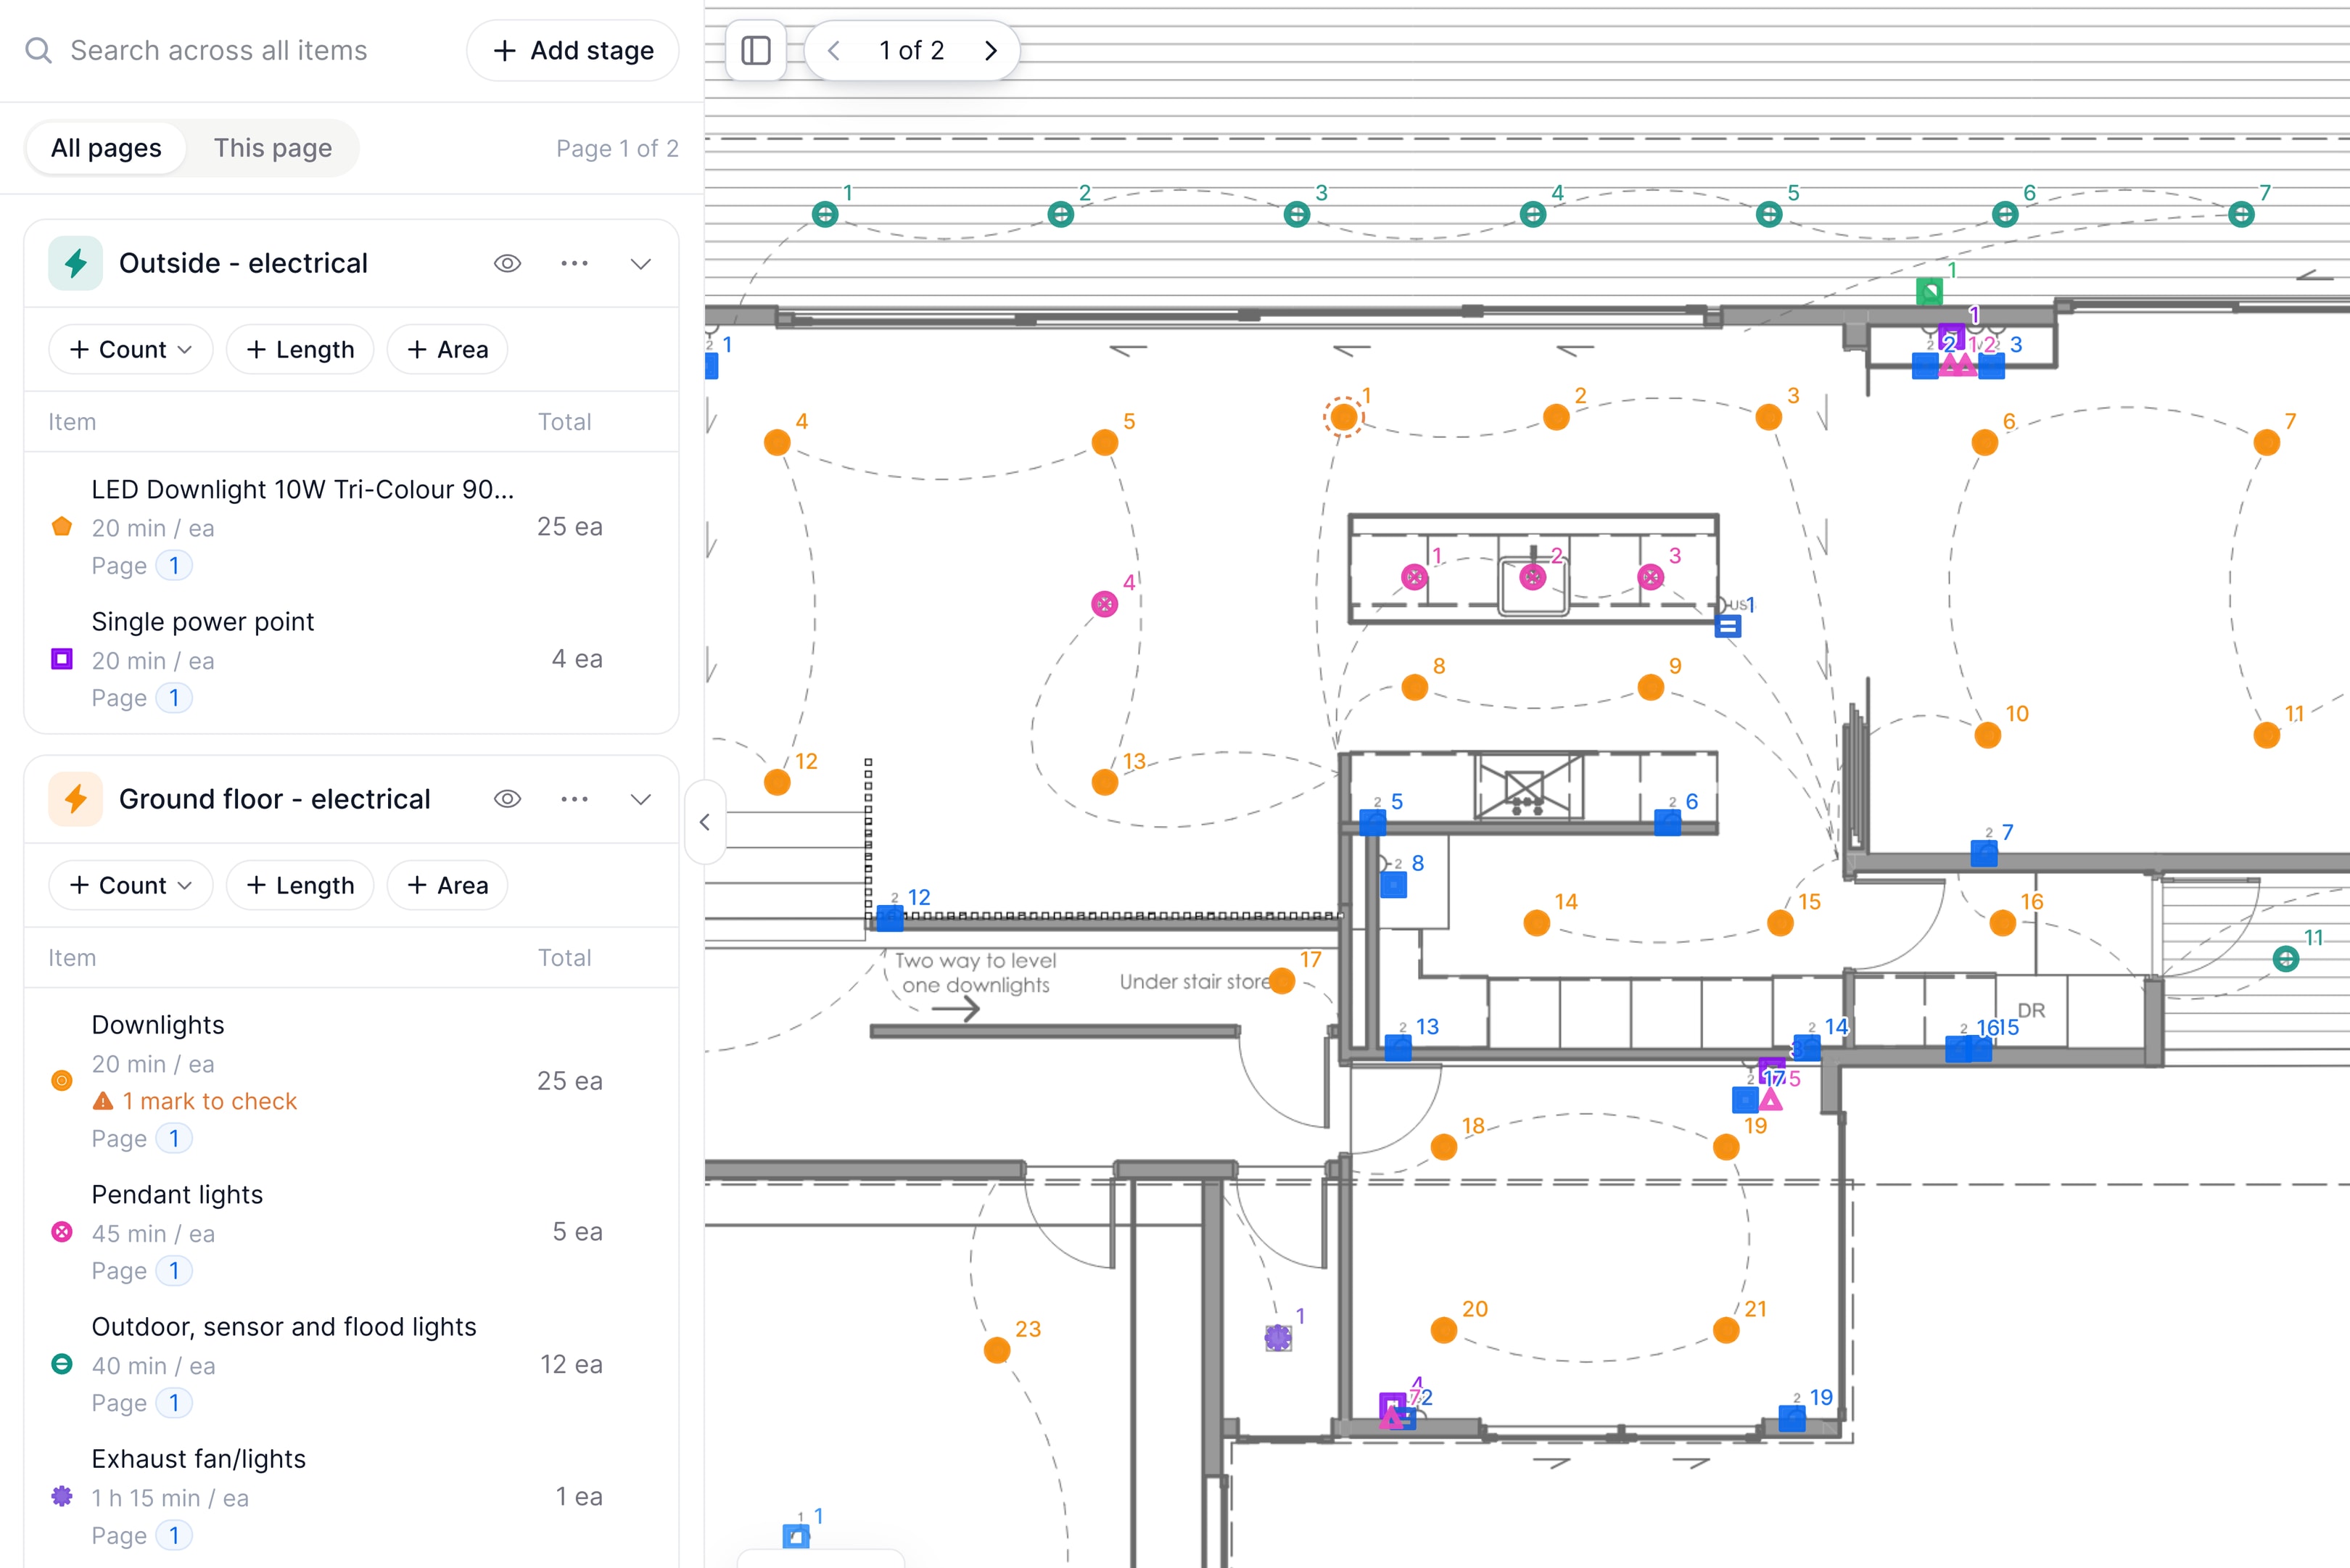2350x1568 pixels.
Task: Focus the Search across all items field
Action: pos(219,50)
